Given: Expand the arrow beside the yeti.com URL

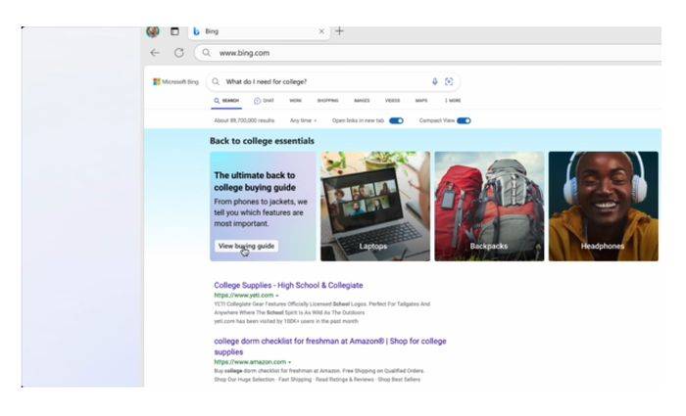Looking at the screenshot, I should 277,296.
